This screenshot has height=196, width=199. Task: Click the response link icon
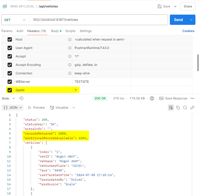[192, 108]
